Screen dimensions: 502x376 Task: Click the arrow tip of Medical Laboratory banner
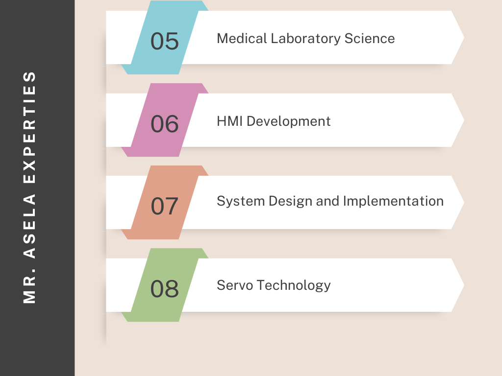tap(457, 37)
